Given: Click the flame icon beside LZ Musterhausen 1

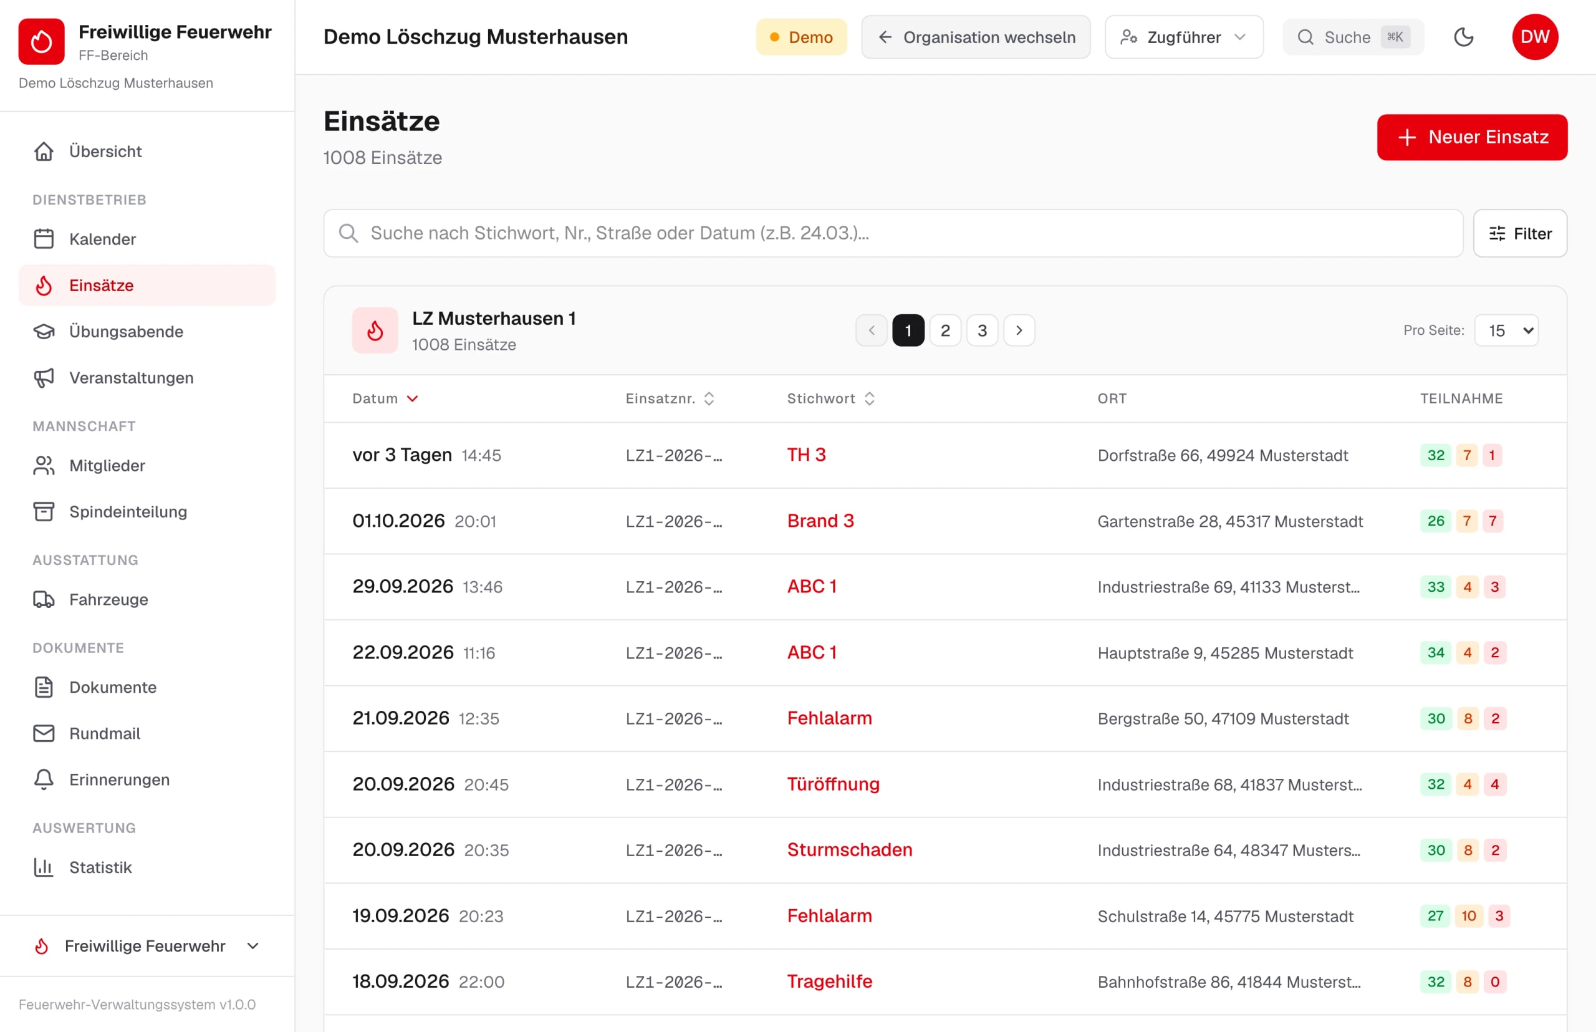Looking at the screenshot, I should [x=375, y=330].
